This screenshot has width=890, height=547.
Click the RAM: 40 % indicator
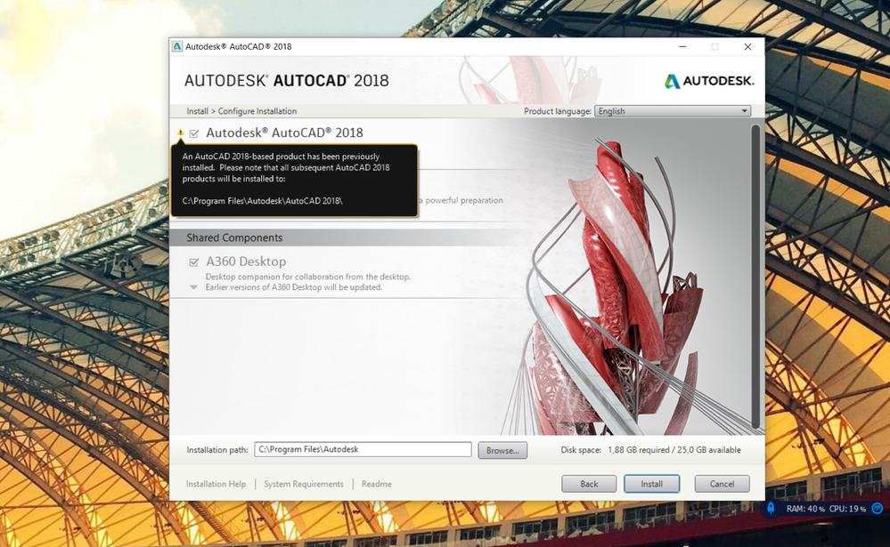coord(805,509)
